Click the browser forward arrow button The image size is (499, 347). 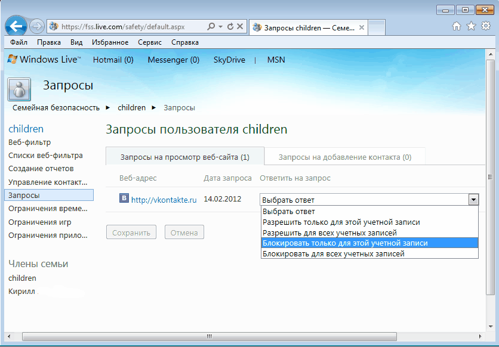coord(37,26)
